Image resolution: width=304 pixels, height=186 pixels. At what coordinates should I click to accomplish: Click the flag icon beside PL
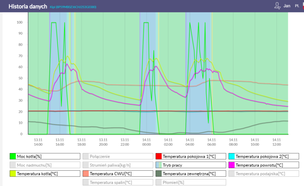click(x=303, y=6)
